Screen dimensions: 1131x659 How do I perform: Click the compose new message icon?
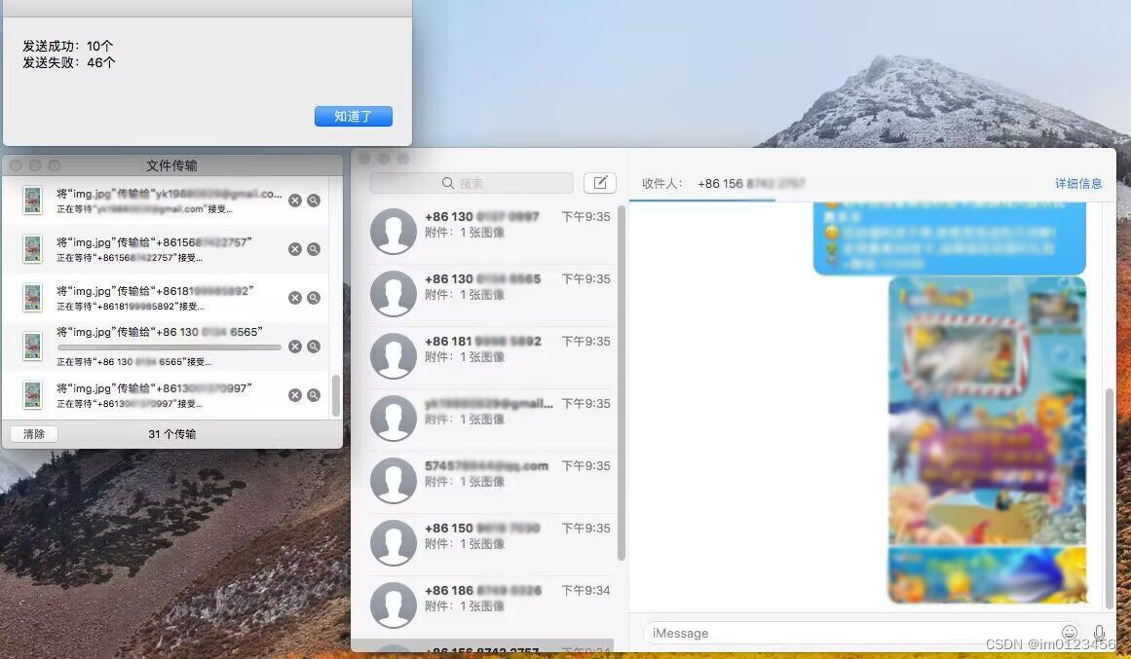point(600,183)
